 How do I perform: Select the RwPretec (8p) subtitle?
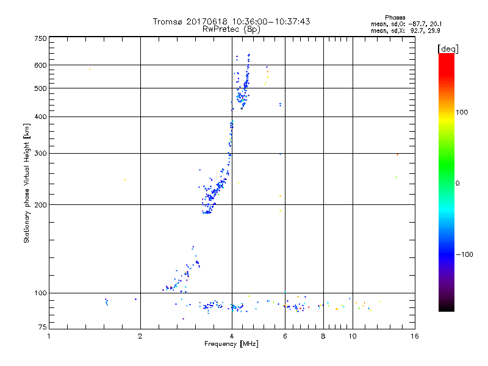click(231, 29)
